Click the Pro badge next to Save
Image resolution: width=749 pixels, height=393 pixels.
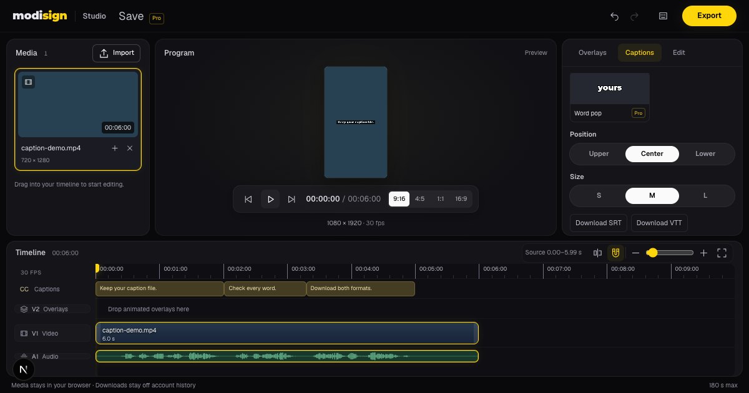tap(157, 18)
